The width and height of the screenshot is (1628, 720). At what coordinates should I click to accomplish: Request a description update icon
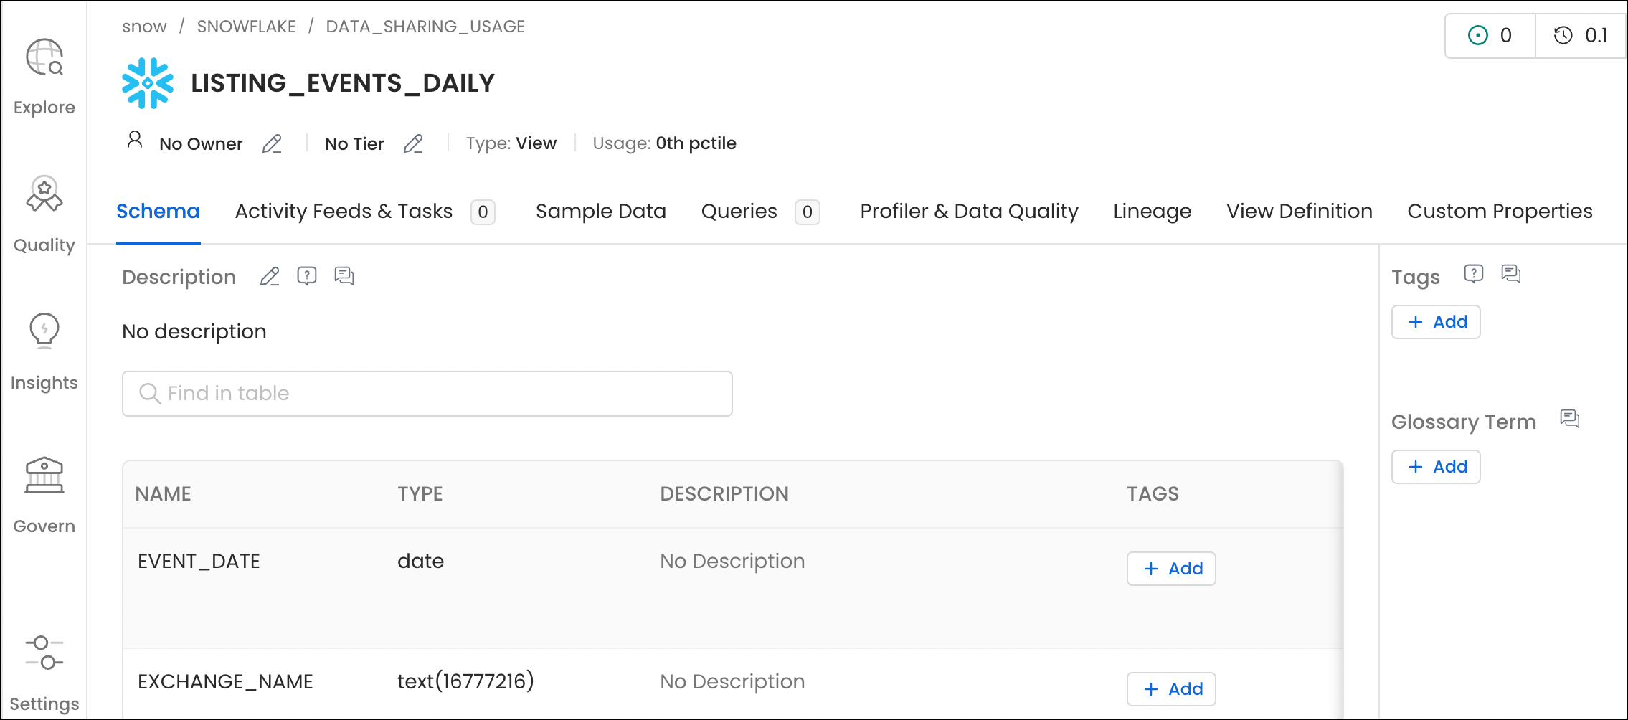[307, 276]
